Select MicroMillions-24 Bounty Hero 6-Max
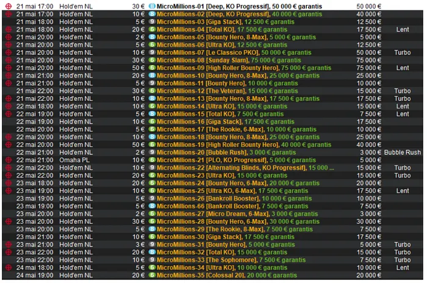Image resolution: width=427 pixels, height=283 pixels. tap(238, 184)
